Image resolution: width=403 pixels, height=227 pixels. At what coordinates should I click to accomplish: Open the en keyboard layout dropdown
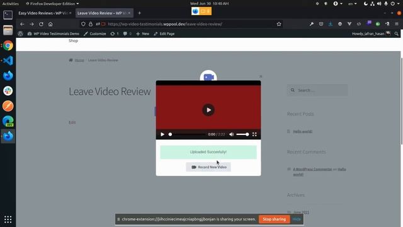pyautogui.click(x=353, y=4)
